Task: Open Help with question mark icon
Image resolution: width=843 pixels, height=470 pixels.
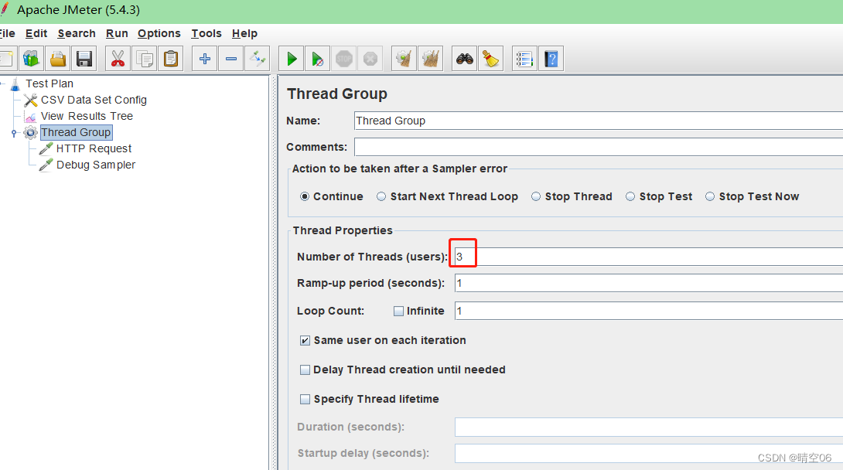Action: tap(551, 59)
